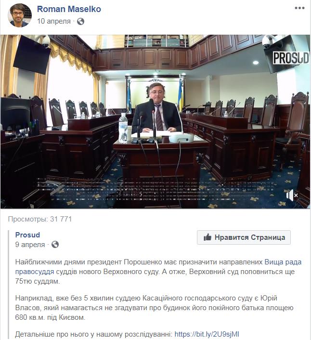The width and height of the screenshot is (311, 340).
Task: Click the 9 апреля shared post timestamp
Action: [30, 245]
